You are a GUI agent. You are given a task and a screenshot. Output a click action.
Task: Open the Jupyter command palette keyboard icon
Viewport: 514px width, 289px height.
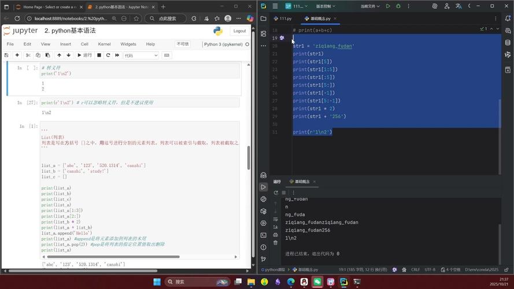click(167, 55)
